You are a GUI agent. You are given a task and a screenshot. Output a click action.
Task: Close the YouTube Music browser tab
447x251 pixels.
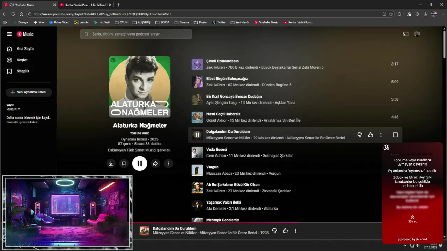coord(54,5)
